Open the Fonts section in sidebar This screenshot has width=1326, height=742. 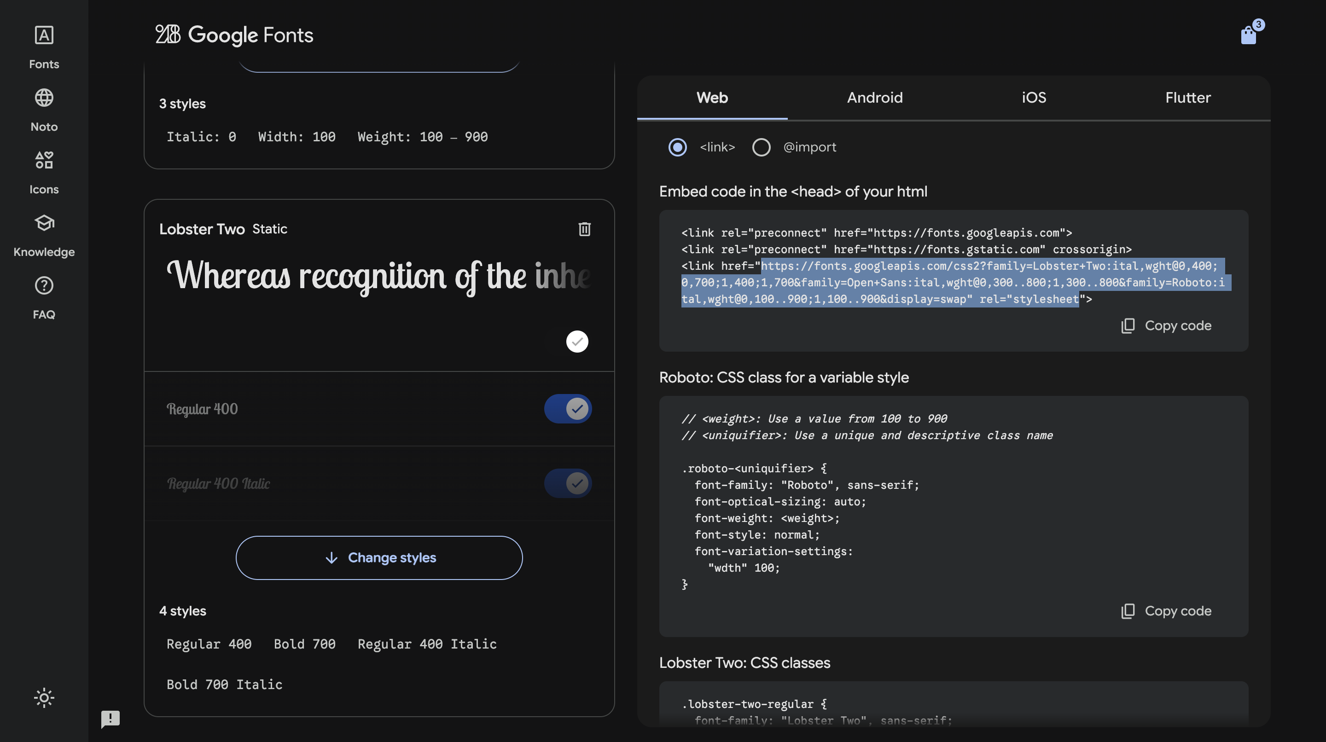44,47
